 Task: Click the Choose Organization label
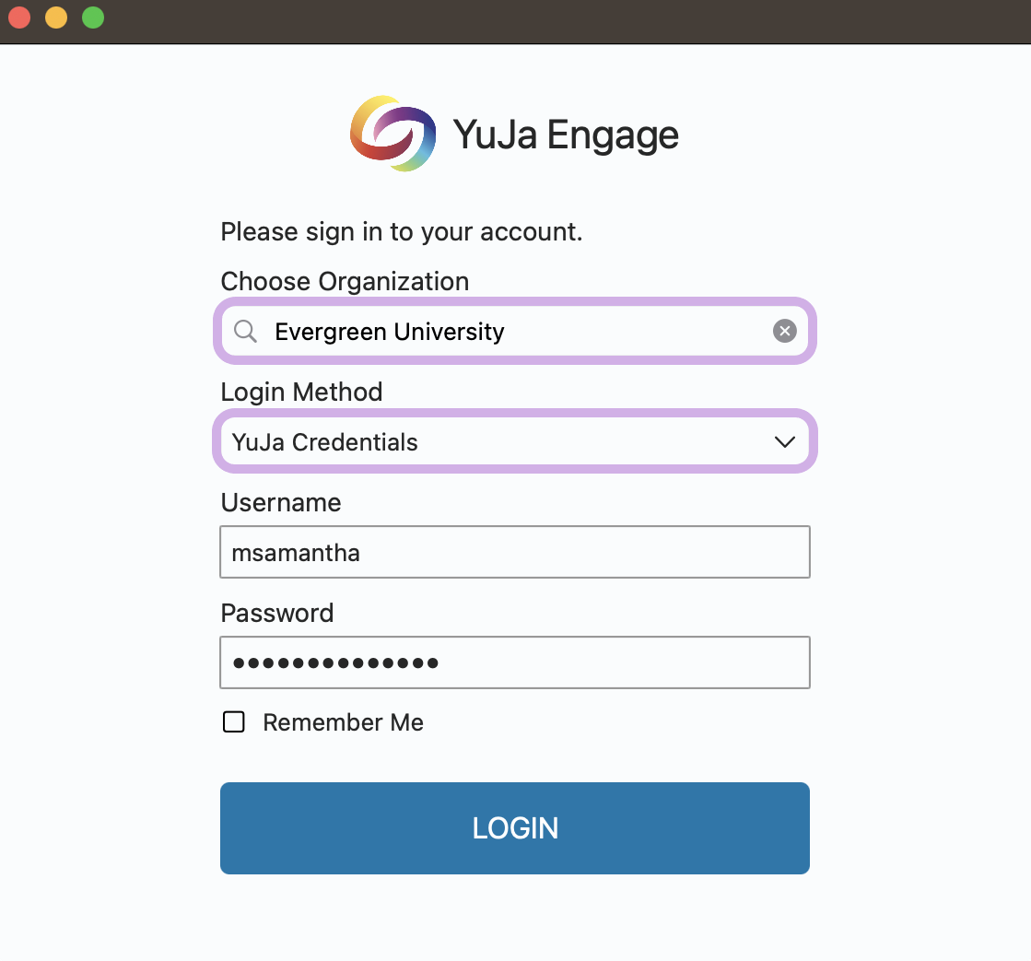pyautogui.click(x=345, y=281)
